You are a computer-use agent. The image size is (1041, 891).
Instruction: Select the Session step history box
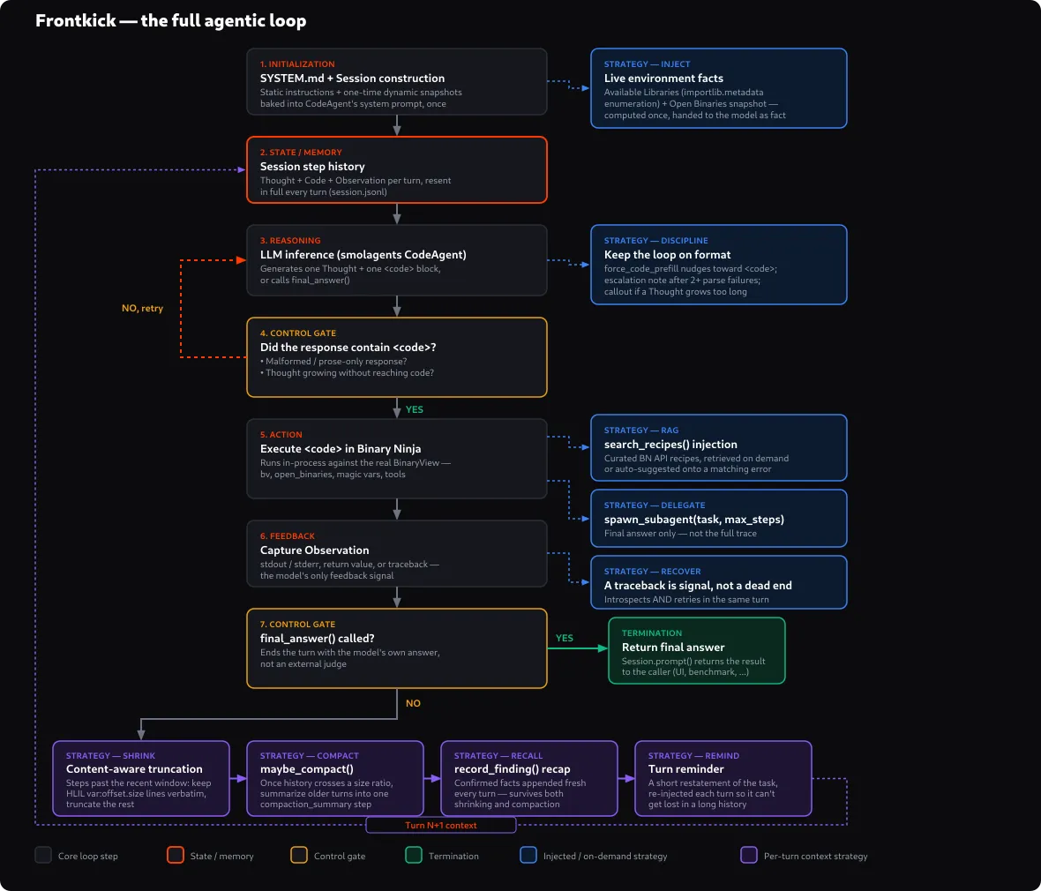(x=396, y=170)
